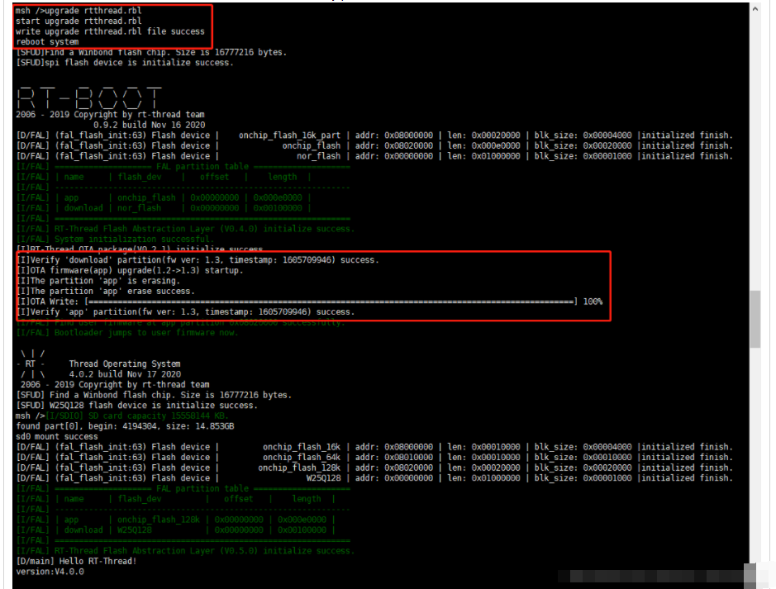Select the '4.0.2 build Nov 17 2020' line
This screenshot has width=776, height=589.
125,374
